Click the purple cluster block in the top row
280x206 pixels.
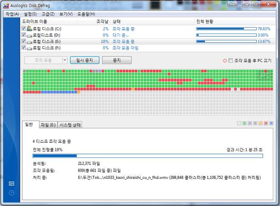point(100,71)
